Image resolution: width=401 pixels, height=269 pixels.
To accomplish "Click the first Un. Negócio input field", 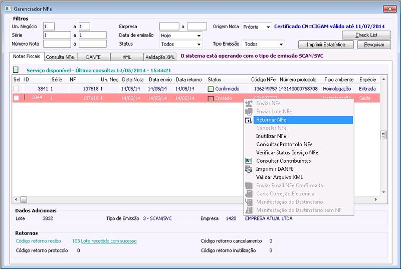I will (49, 27).
